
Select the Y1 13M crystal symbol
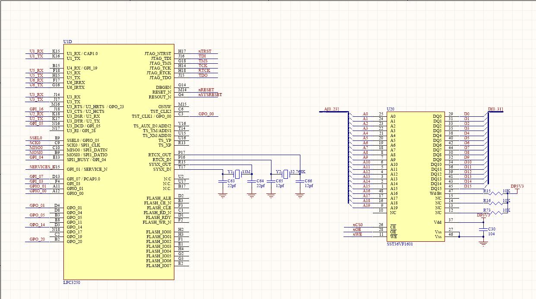pos(236,174)
